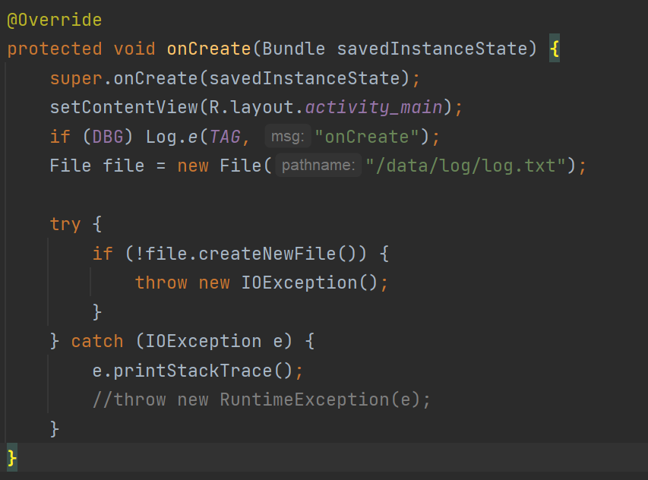The width and height of the screenshot is (648, 480).
Task: Click the DBG constant
Action: point(107,137)
